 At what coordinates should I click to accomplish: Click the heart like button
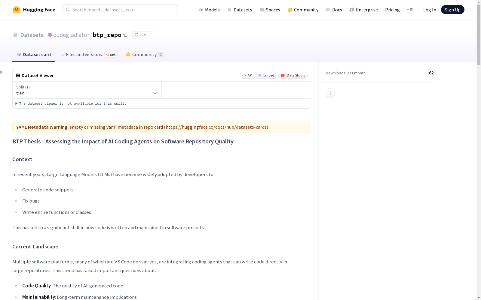point(140,35)
